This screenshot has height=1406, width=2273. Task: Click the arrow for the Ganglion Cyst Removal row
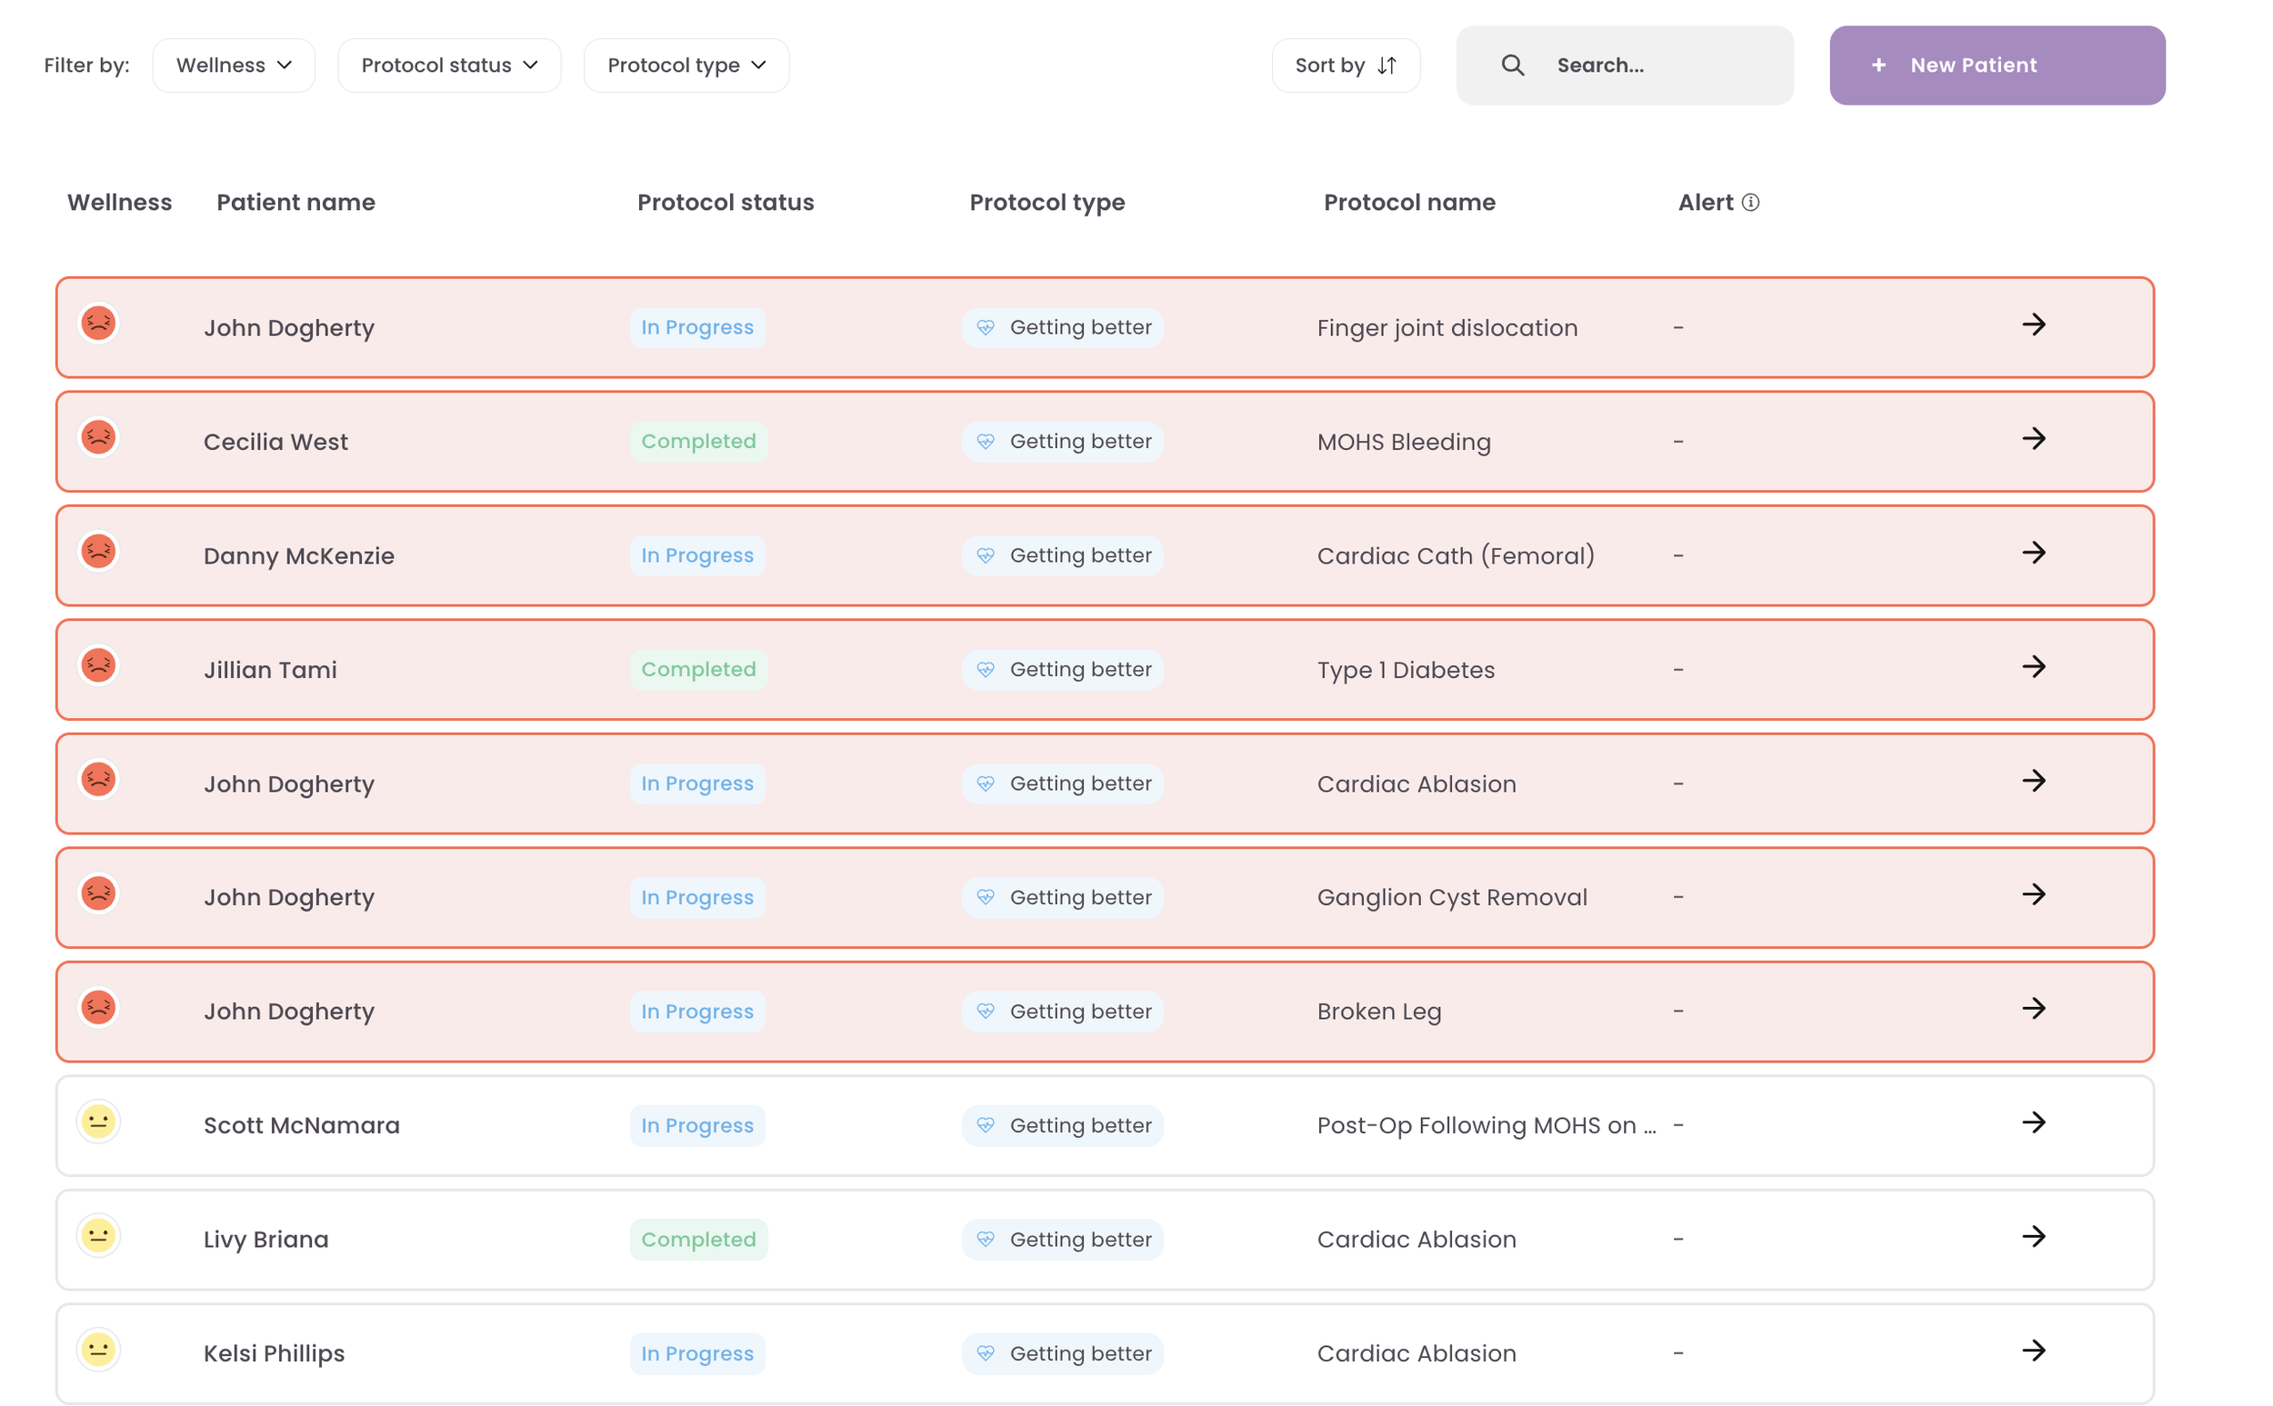[x=2033, y=894]
